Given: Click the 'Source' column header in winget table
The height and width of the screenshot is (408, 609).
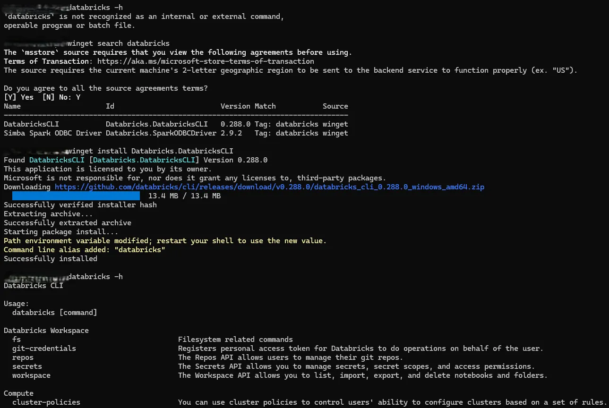Looking at the screenshot, I should pos(335,106).
